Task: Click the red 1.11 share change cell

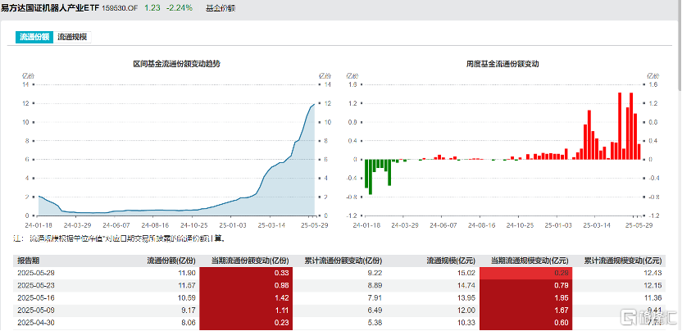Action: [246, 311]
